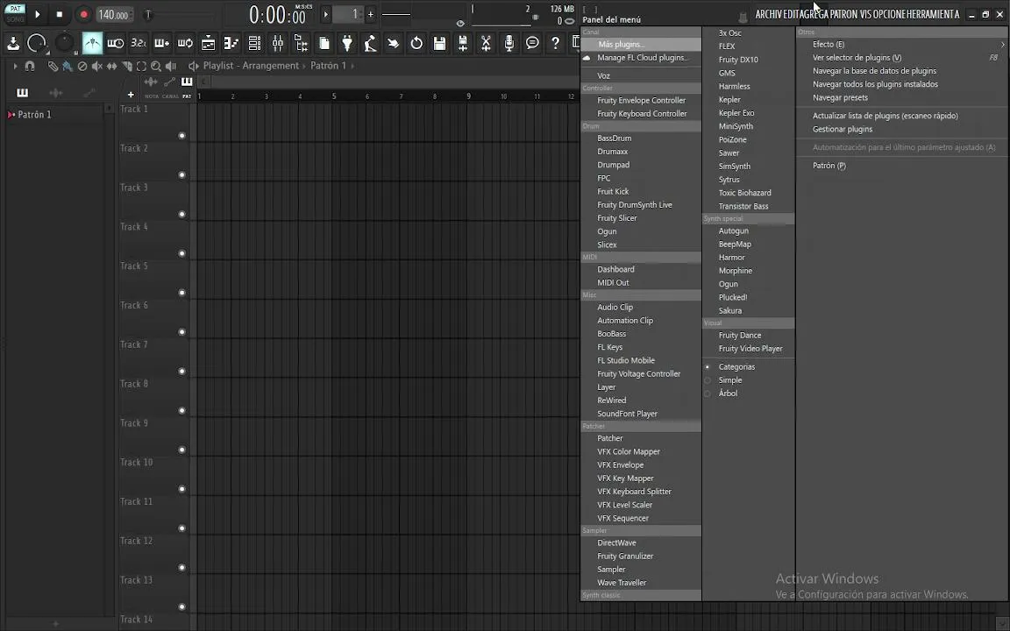Open help with question mark icon

tap(555, 43)
